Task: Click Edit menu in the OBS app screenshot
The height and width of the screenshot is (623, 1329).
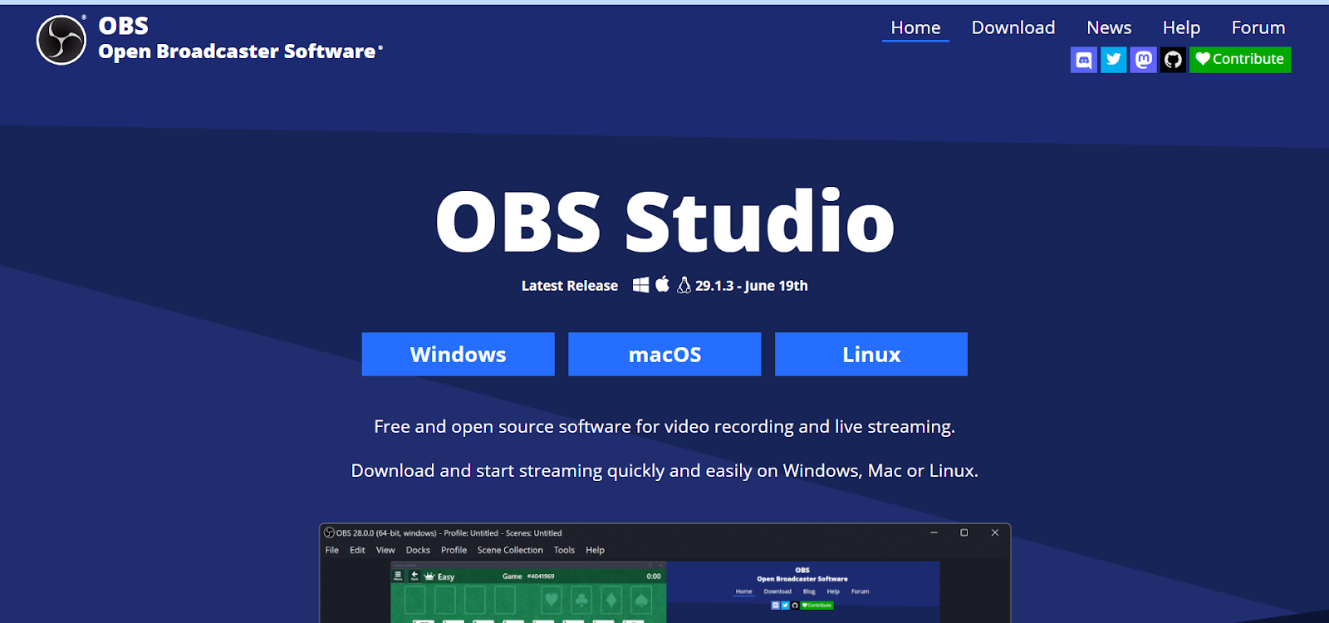Action: (x=357, y=550)
